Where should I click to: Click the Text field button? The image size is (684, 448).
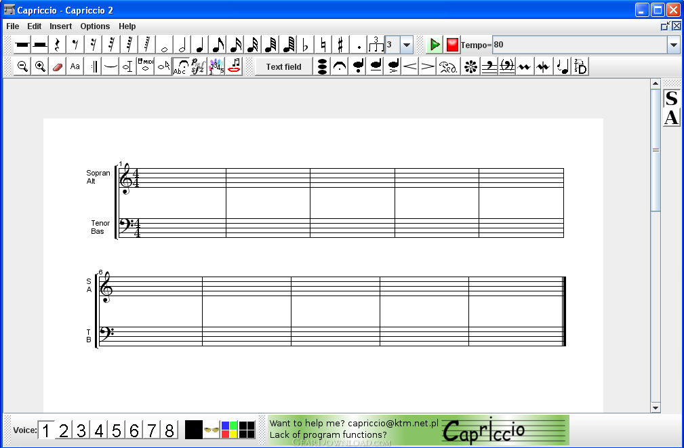point(283,66)
